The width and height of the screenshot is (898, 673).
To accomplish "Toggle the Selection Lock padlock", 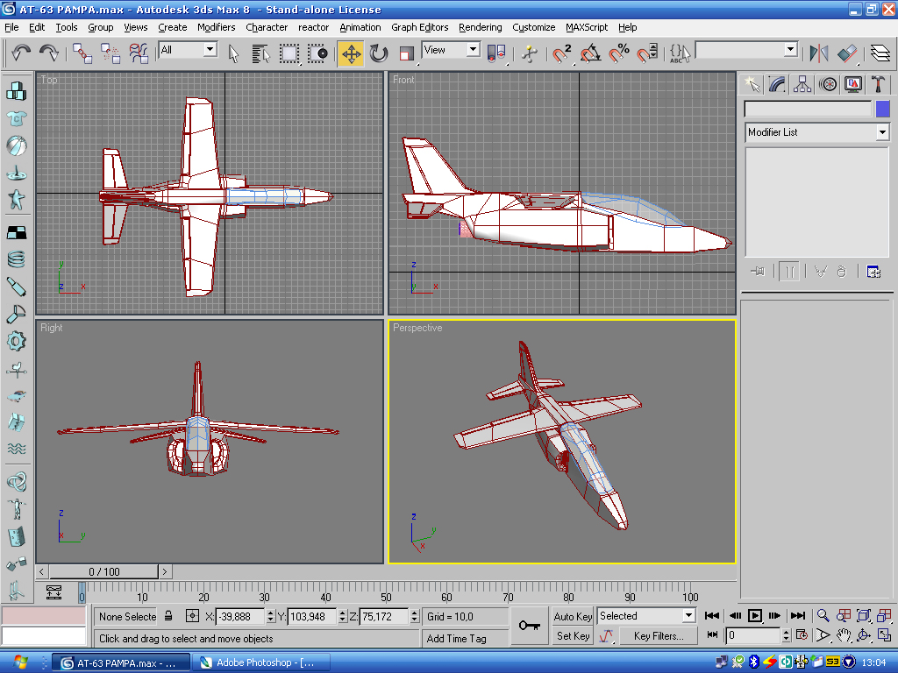I will 168,616.
